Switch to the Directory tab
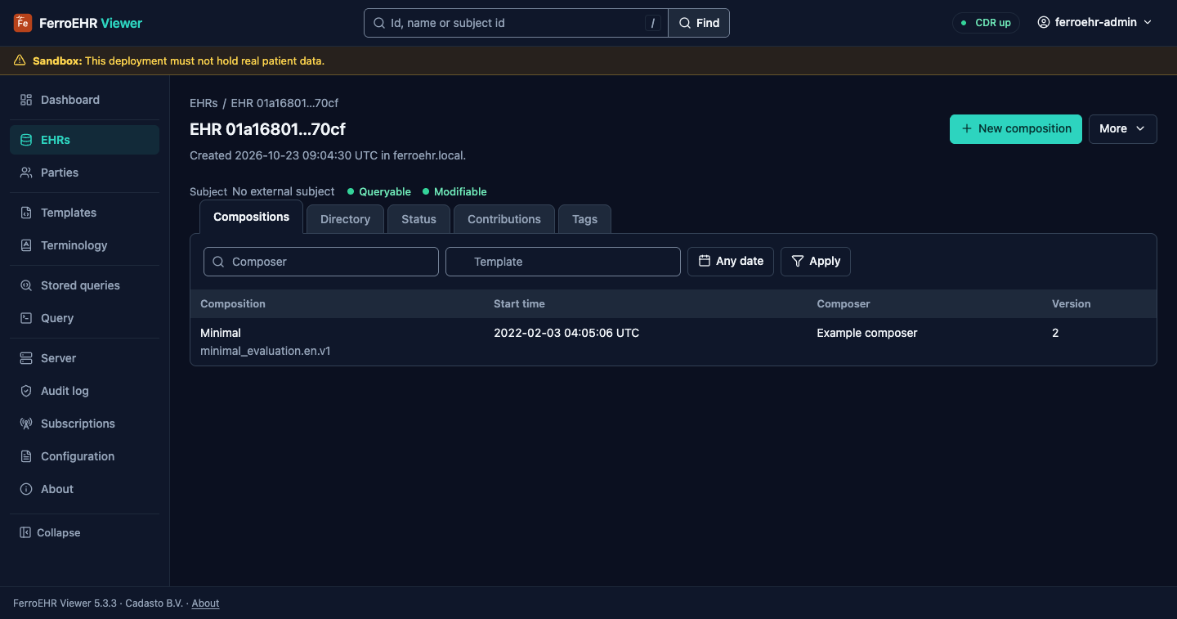 [345, 219]
